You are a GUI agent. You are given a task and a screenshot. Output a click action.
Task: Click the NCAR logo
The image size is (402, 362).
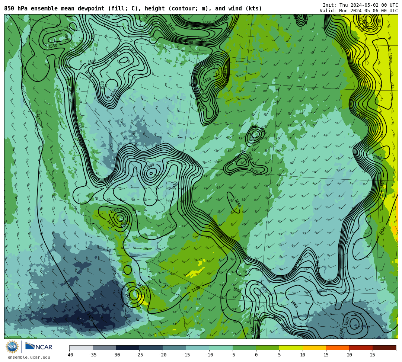[39, 347]
